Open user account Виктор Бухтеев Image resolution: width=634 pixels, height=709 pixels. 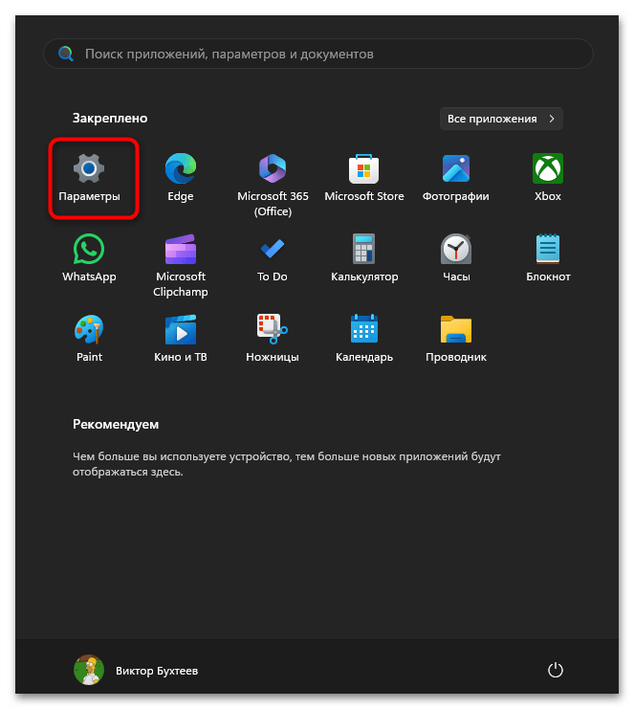point(136,670)
